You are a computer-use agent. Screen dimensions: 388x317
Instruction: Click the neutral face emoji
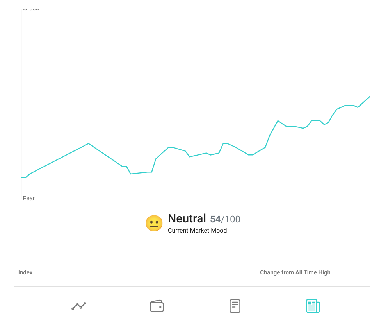pyautogui.click(x=154, y=223)
